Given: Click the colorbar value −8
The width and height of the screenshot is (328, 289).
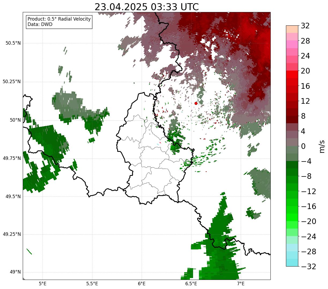Looking at the screenshot, I should (x=306, y=176).
